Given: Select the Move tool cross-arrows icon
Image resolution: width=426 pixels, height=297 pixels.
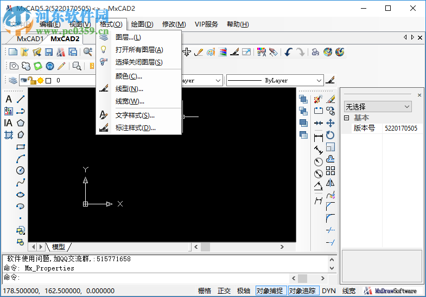Looking at the screenshot, I should pyautogui.click(x=330, y=123).
